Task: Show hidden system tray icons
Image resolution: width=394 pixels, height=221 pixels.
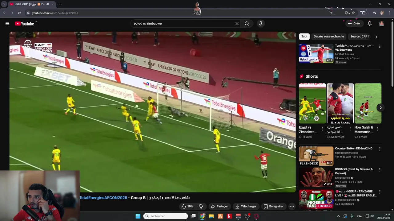Action: coord(339,216)
